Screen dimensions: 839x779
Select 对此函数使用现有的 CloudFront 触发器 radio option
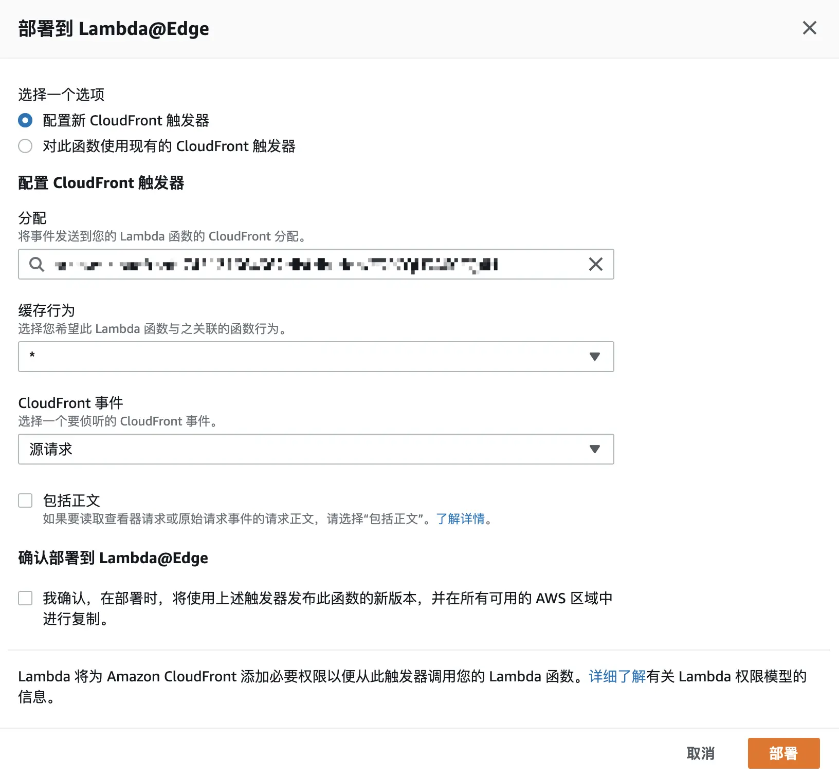pyautogui.click(x=25, y=146)
